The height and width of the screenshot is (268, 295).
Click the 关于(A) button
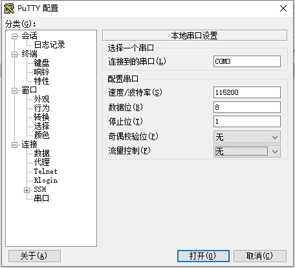(x=34, y=256)
